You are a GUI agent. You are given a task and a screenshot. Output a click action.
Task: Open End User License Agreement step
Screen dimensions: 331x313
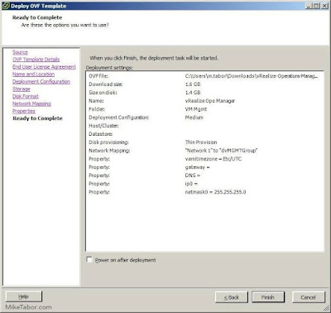pos(44,67)
